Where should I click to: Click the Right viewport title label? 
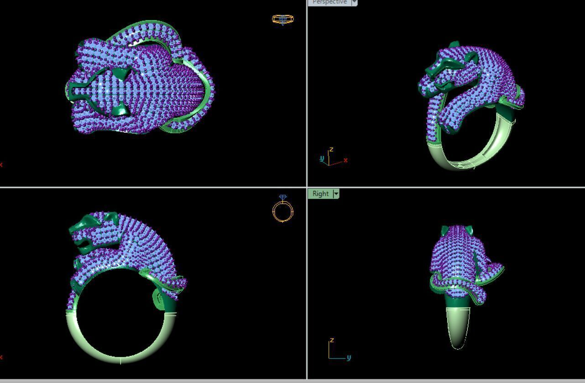click(x=321, y=194)
